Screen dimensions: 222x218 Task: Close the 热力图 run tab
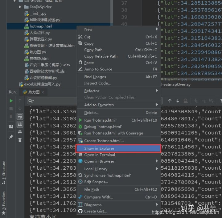43,92
